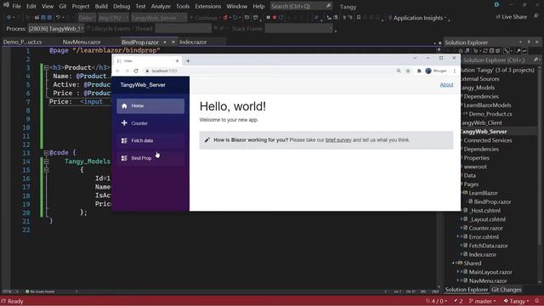This screenshot has height=306, width=544.
Task: Toggle pin on the BindProp.razor tab
Action: (165, 42)
